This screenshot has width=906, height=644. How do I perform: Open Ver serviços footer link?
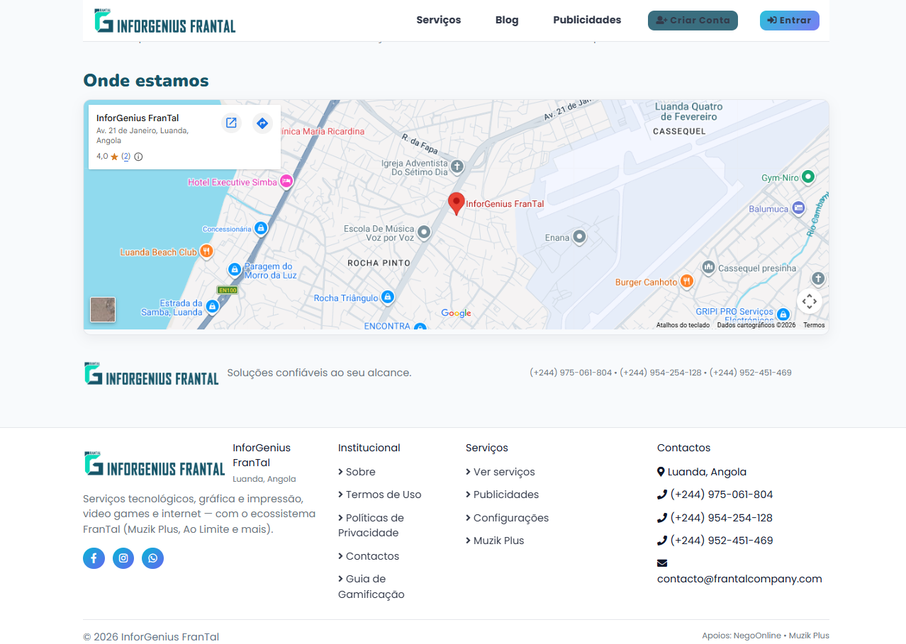[x=500, y=472]
